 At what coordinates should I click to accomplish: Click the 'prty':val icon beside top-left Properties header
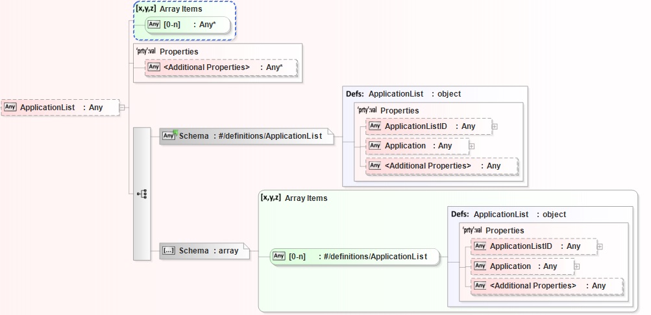[x=146, y=51]
